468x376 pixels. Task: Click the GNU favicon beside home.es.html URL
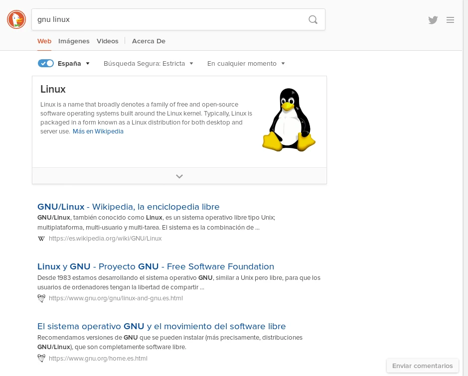pyautogui.click(x=41, y=358)
